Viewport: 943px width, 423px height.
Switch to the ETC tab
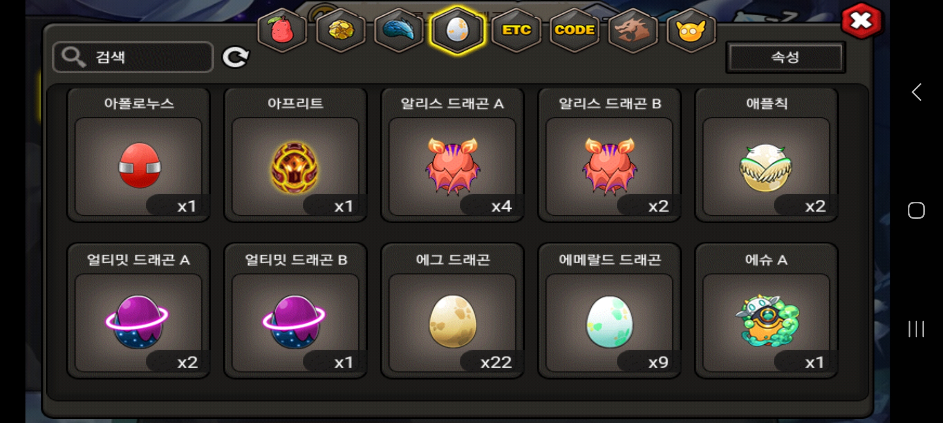click(516, 30)
